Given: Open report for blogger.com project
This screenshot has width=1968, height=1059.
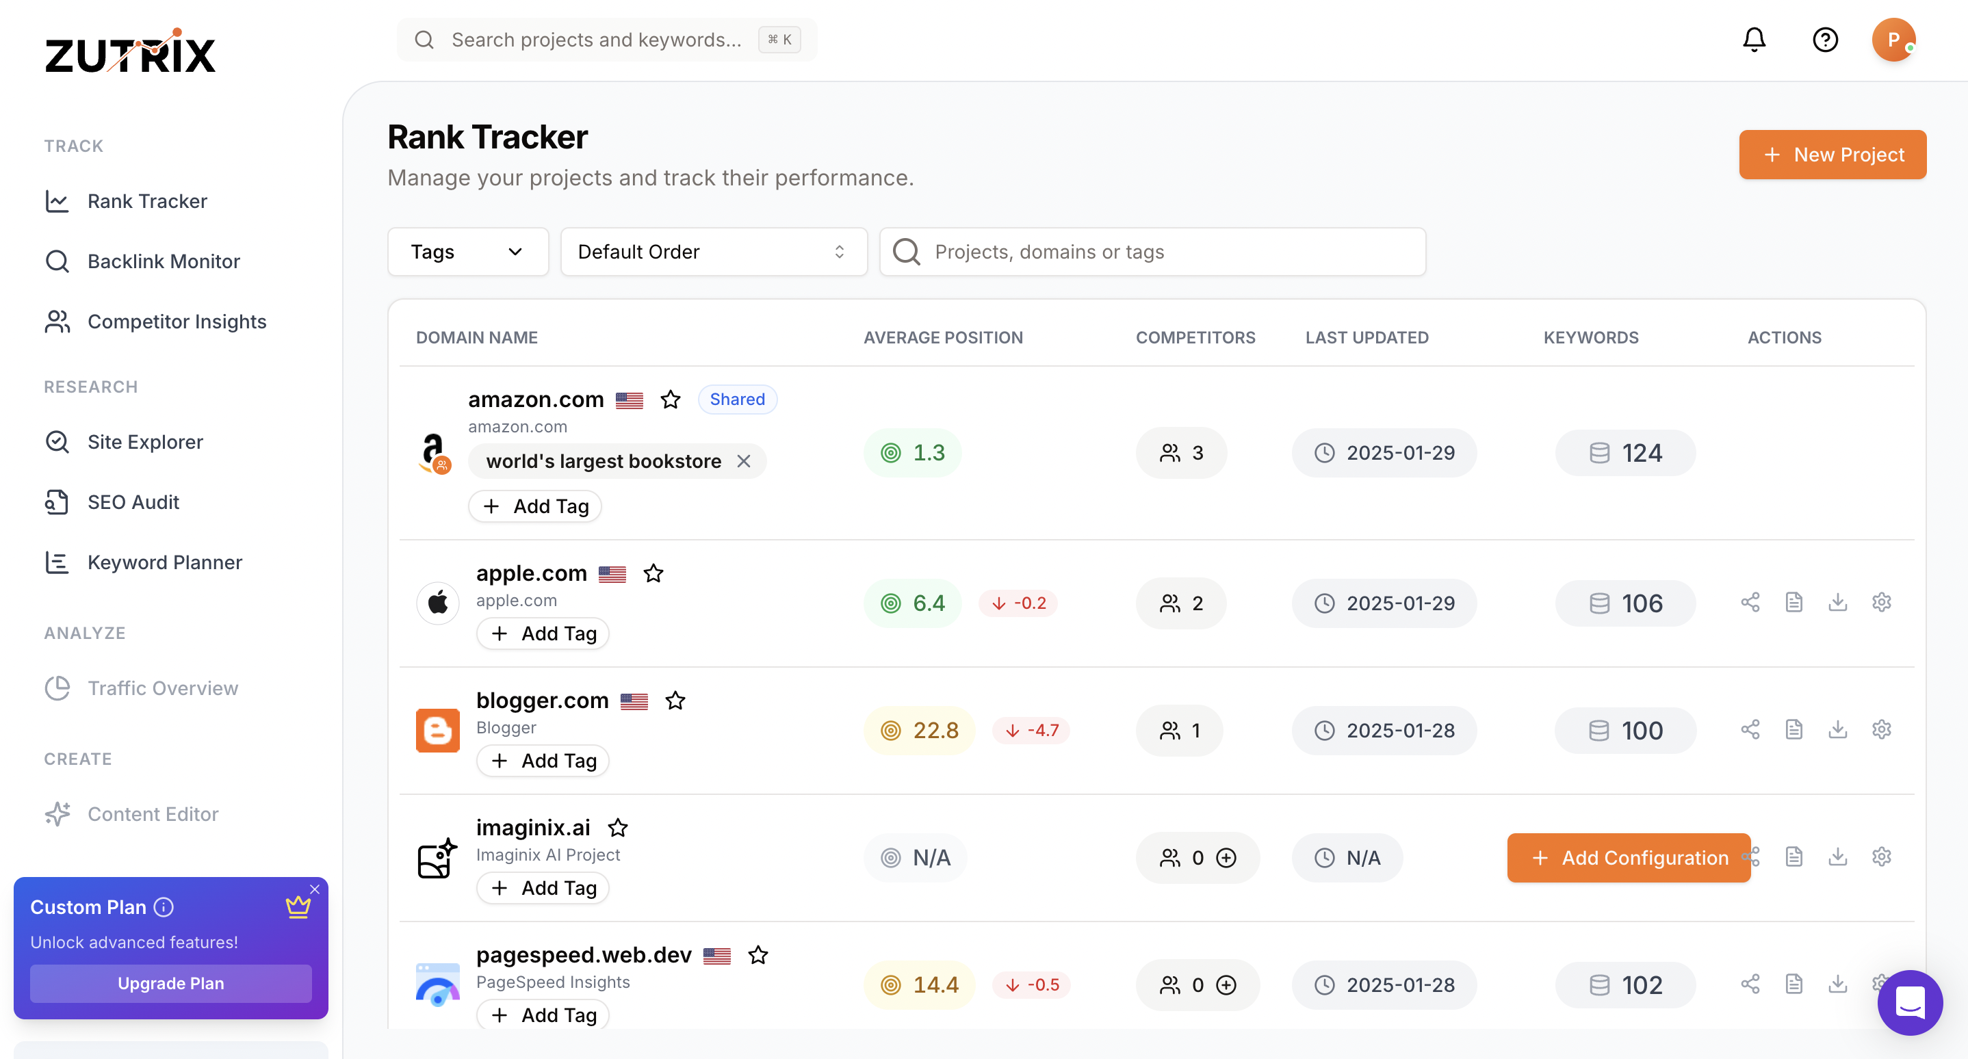Looking at the screenshot, I should (1794, 729).
